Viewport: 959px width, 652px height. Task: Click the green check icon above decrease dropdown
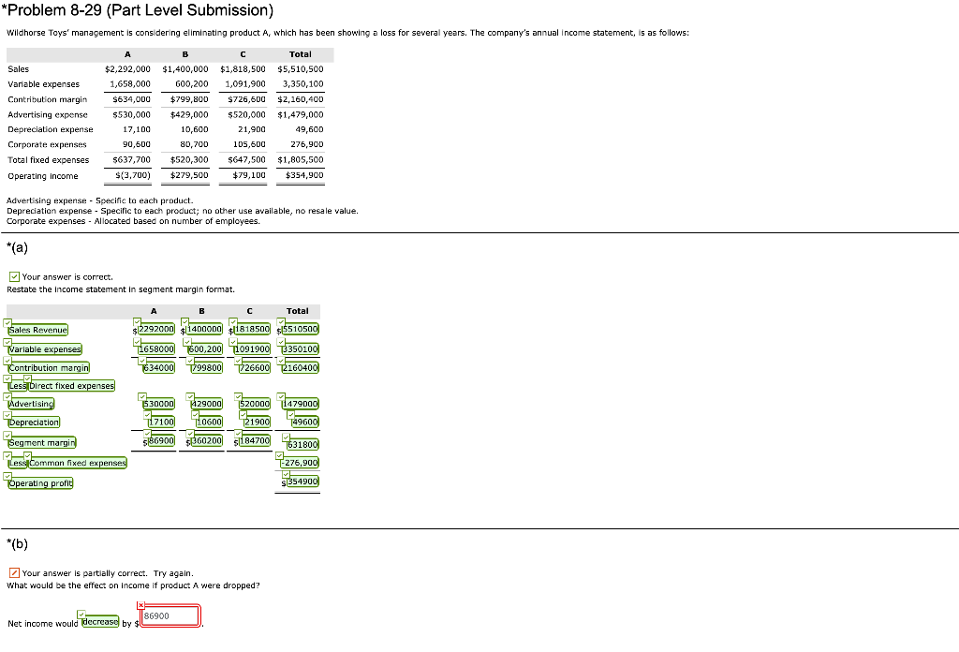tap(81, 615)
